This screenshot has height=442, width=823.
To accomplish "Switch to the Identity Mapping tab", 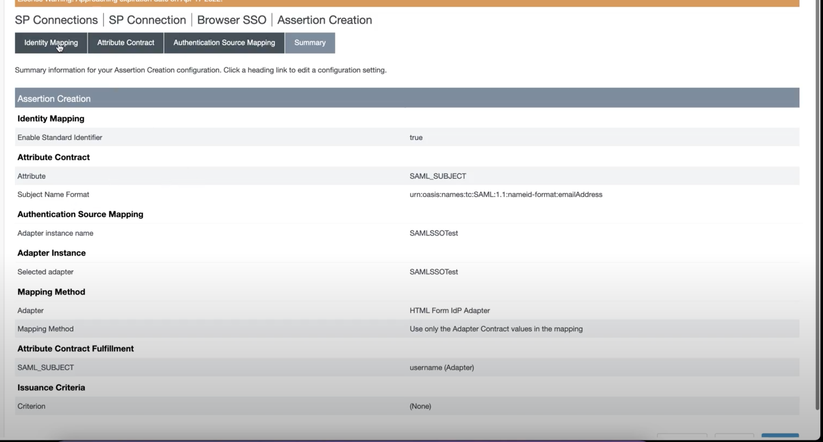I will coord(51,43).
